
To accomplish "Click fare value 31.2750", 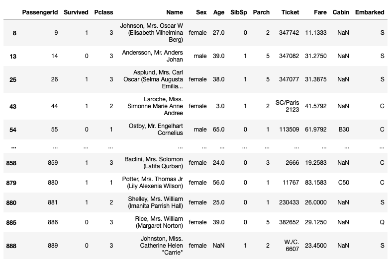I will click(316, 56).
